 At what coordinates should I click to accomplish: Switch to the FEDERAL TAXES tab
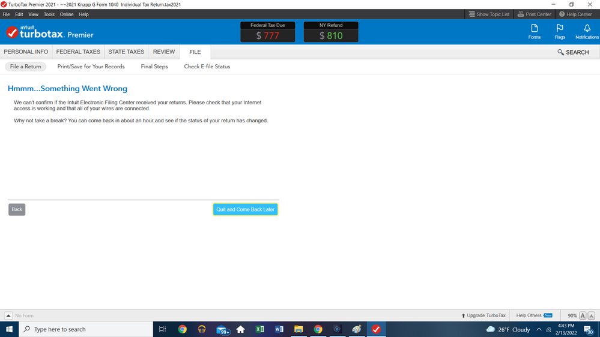[78, 52]
